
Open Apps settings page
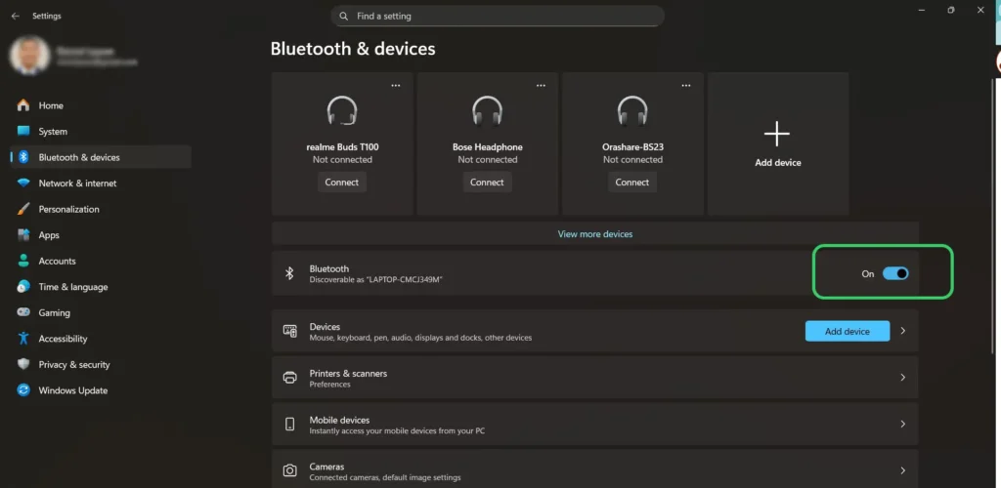coord(101,235)
